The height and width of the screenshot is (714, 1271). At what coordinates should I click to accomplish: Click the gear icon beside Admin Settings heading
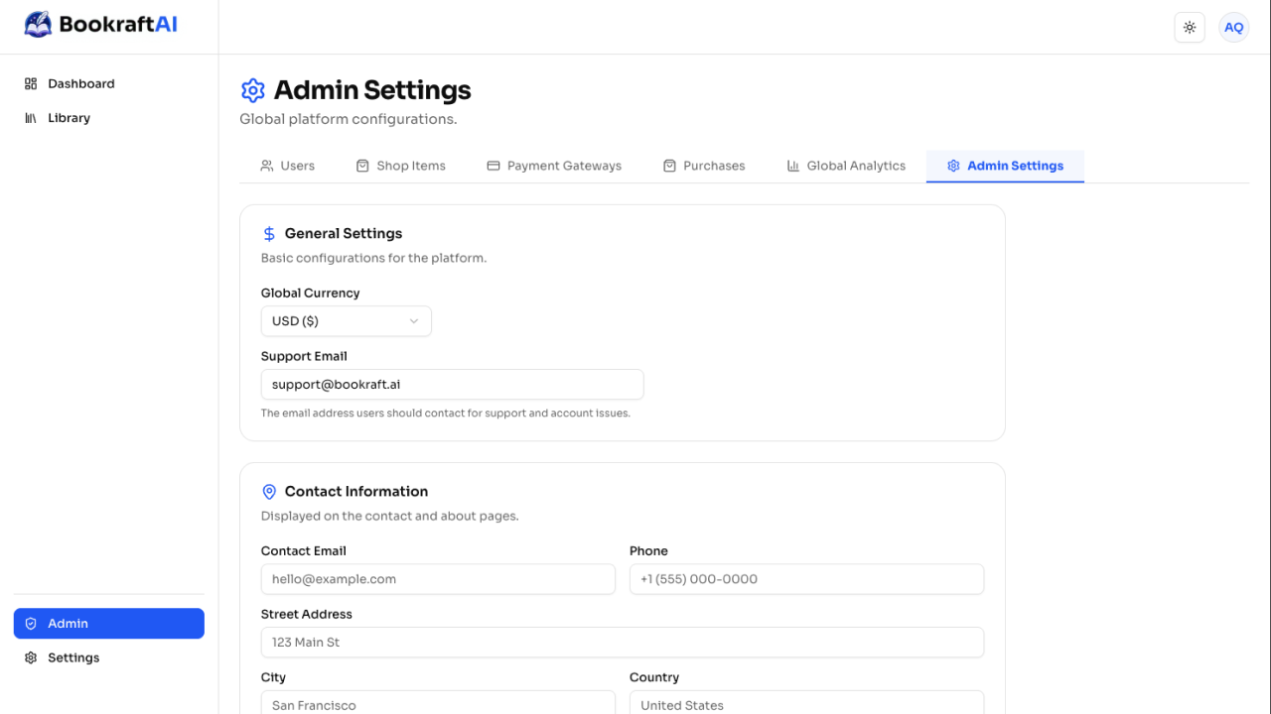253,90
